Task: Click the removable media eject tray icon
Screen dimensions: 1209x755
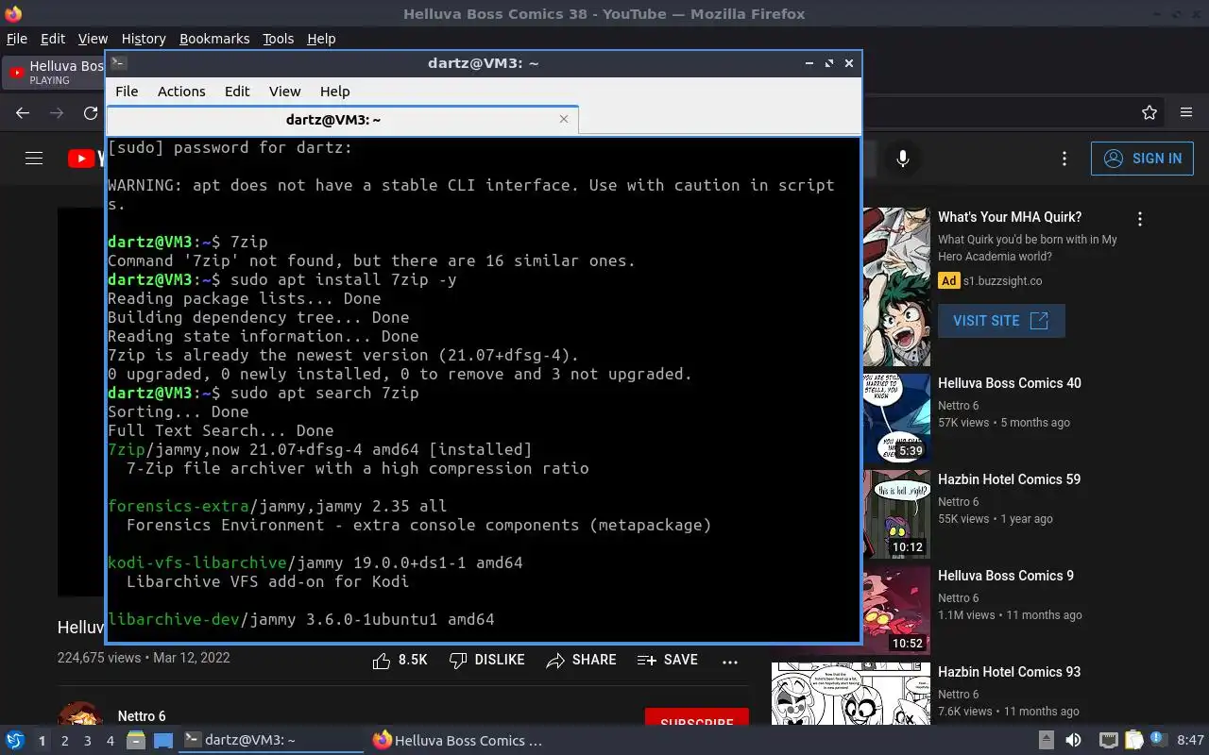Action: click(1047, 741)
